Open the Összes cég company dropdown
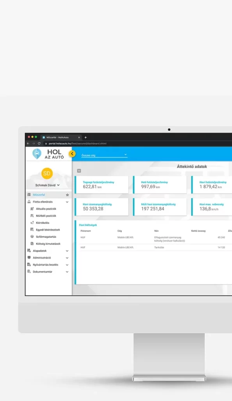 pyautogui.click(x=104, y=155)
